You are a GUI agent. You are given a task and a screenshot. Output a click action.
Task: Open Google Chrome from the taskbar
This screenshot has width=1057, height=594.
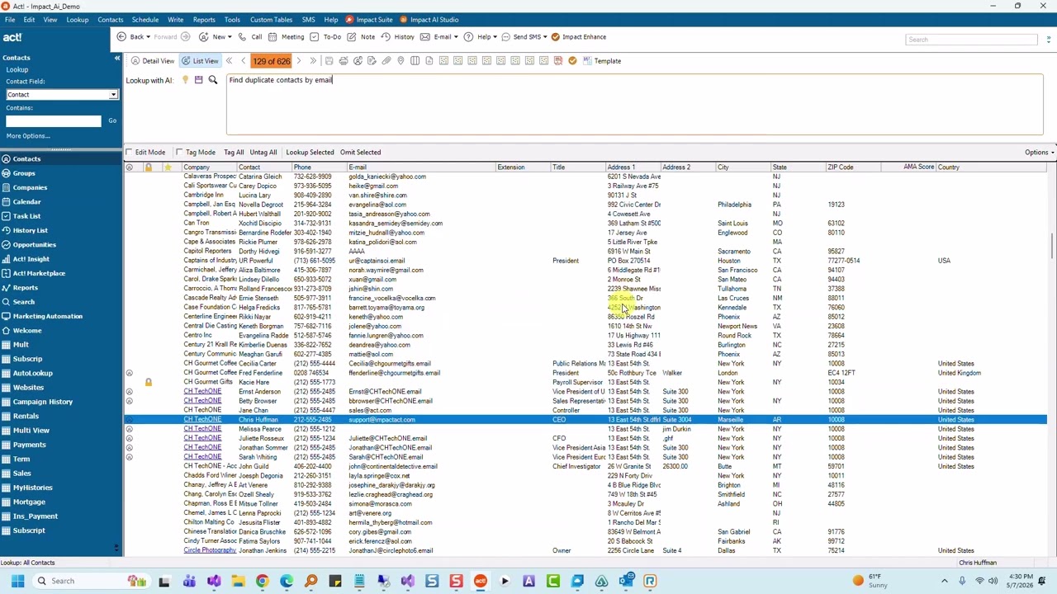(262, 581)
